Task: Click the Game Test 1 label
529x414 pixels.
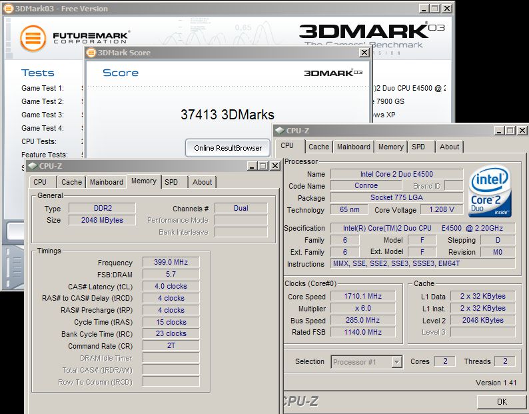Action: tap(43, 88)
